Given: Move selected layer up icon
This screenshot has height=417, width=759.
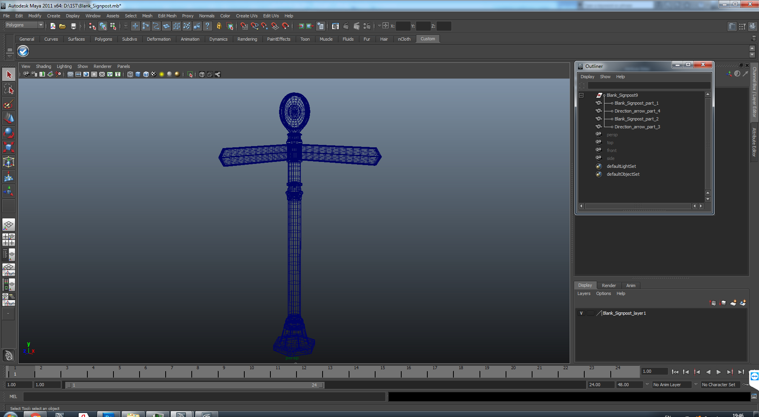Looking at the screenshot, I should tap(713, 303).
